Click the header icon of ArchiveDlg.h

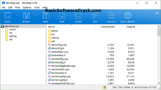pos(49,62)
